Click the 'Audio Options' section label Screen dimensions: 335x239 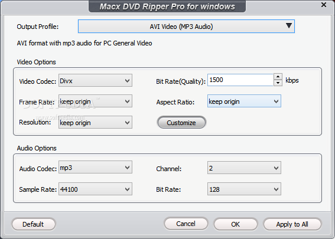click(x=37, y=148)
